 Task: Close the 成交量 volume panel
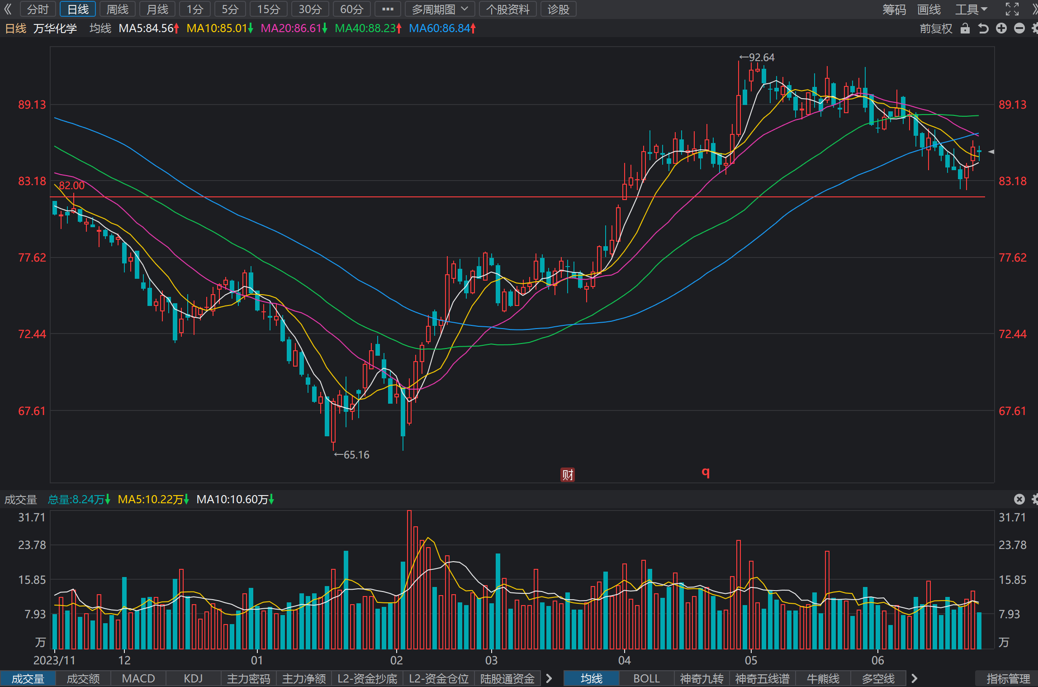(1019, 499)
